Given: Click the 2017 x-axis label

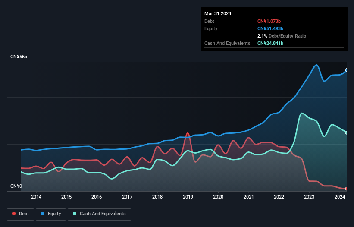Looking at the screenshot, I should pos(127,197).
